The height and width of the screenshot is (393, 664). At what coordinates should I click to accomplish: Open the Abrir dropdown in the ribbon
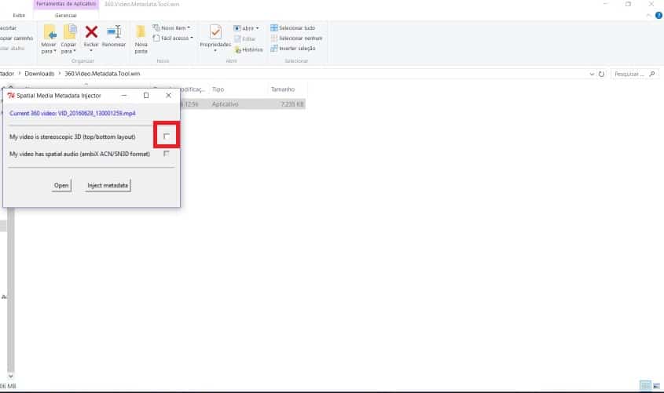tap(246, 28)
